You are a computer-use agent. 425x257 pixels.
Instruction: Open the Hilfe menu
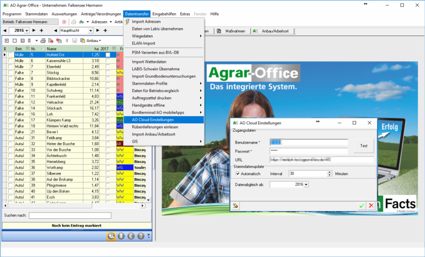214,14
